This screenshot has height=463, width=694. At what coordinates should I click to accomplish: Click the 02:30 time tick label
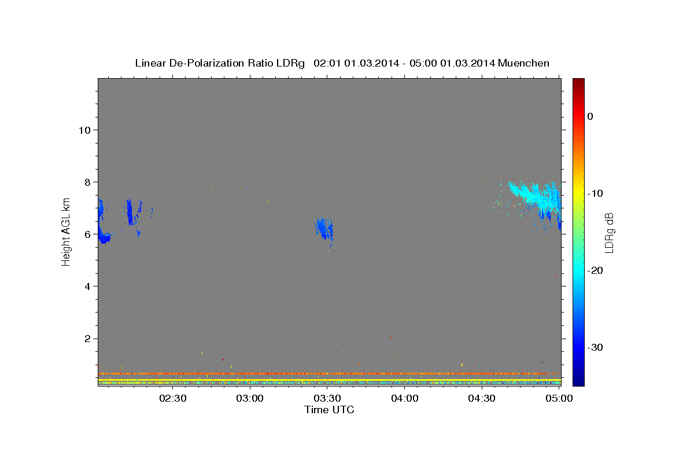tap(173, 399)
